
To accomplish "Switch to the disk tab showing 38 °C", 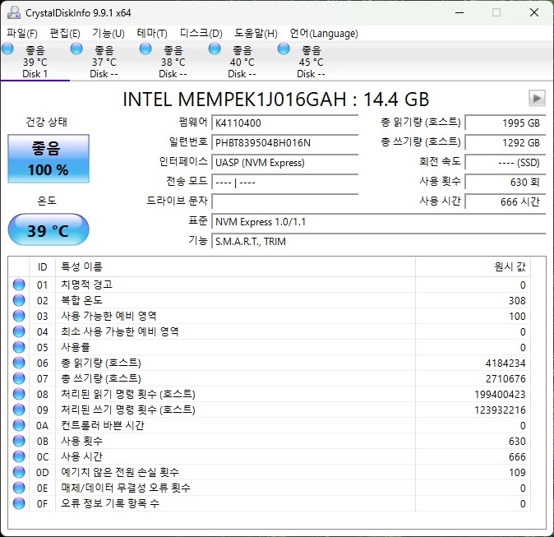I will pos(173,62).
